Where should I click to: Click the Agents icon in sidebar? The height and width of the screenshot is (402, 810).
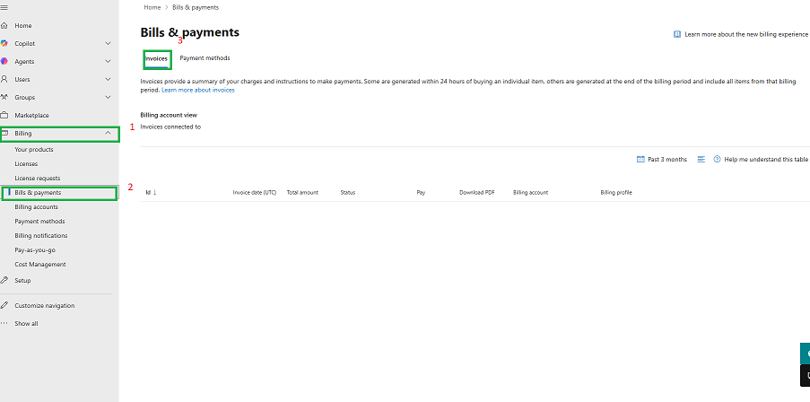click(4, 61)
